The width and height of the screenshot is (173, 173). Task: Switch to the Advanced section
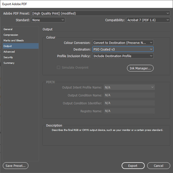(21, 52)
